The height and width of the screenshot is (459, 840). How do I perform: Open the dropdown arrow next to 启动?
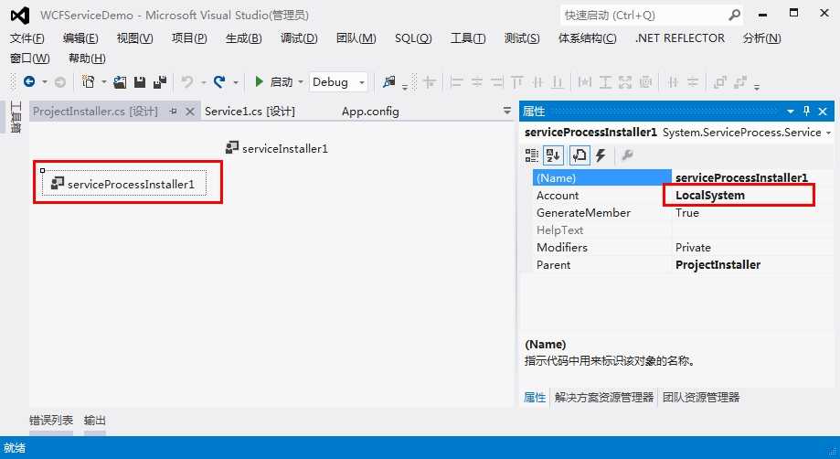click(x=301, y=82)
